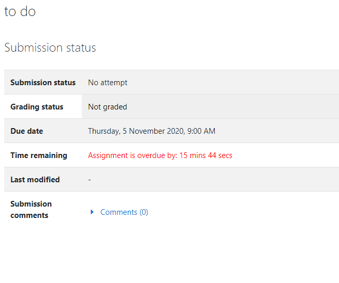Click the 'to do' page title
This screenshot has height=283, width=339.
(20, 11)
